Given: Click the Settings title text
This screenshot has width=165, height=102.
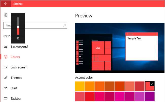Looking at the screenshot, I should point(18,4).
